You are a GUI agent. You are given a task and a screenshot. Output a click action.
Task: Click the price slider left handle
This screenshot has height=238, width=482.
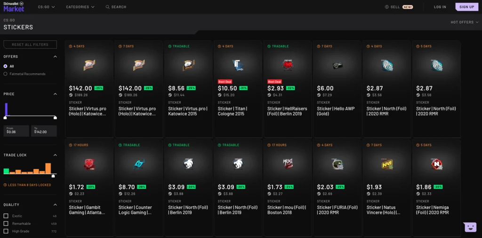[5, 118]
